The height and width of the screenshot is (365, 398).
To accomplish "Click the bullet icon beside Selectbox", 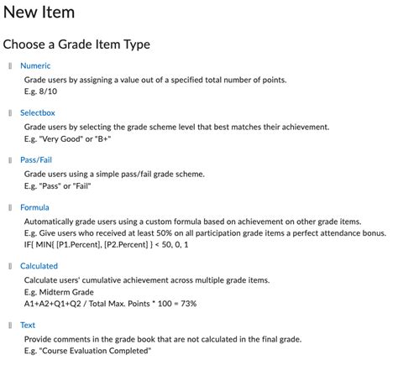I will [10, 113].
